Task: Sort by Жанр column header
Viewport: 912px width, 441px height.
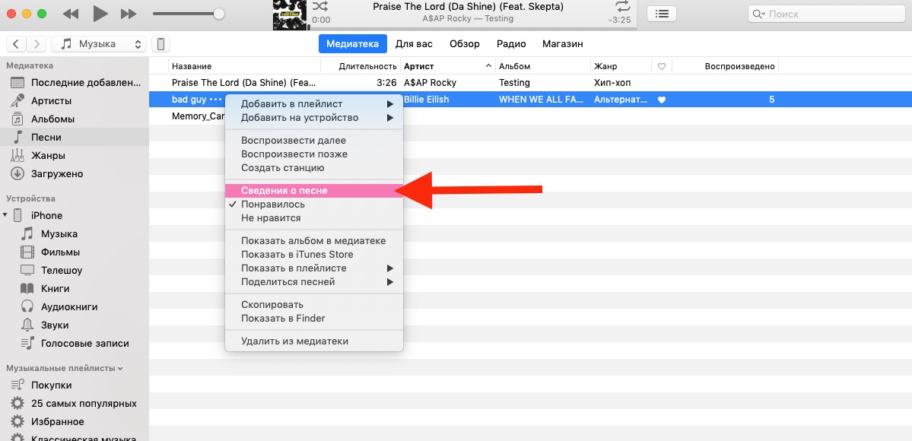Action: point(621,66)
